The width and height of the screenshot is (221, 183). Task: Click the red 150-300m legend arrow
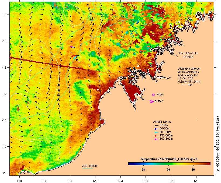point(156,136)
